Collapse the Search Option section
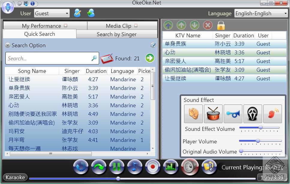The height and width of the screenshot is (184, 290). point(7,45)
